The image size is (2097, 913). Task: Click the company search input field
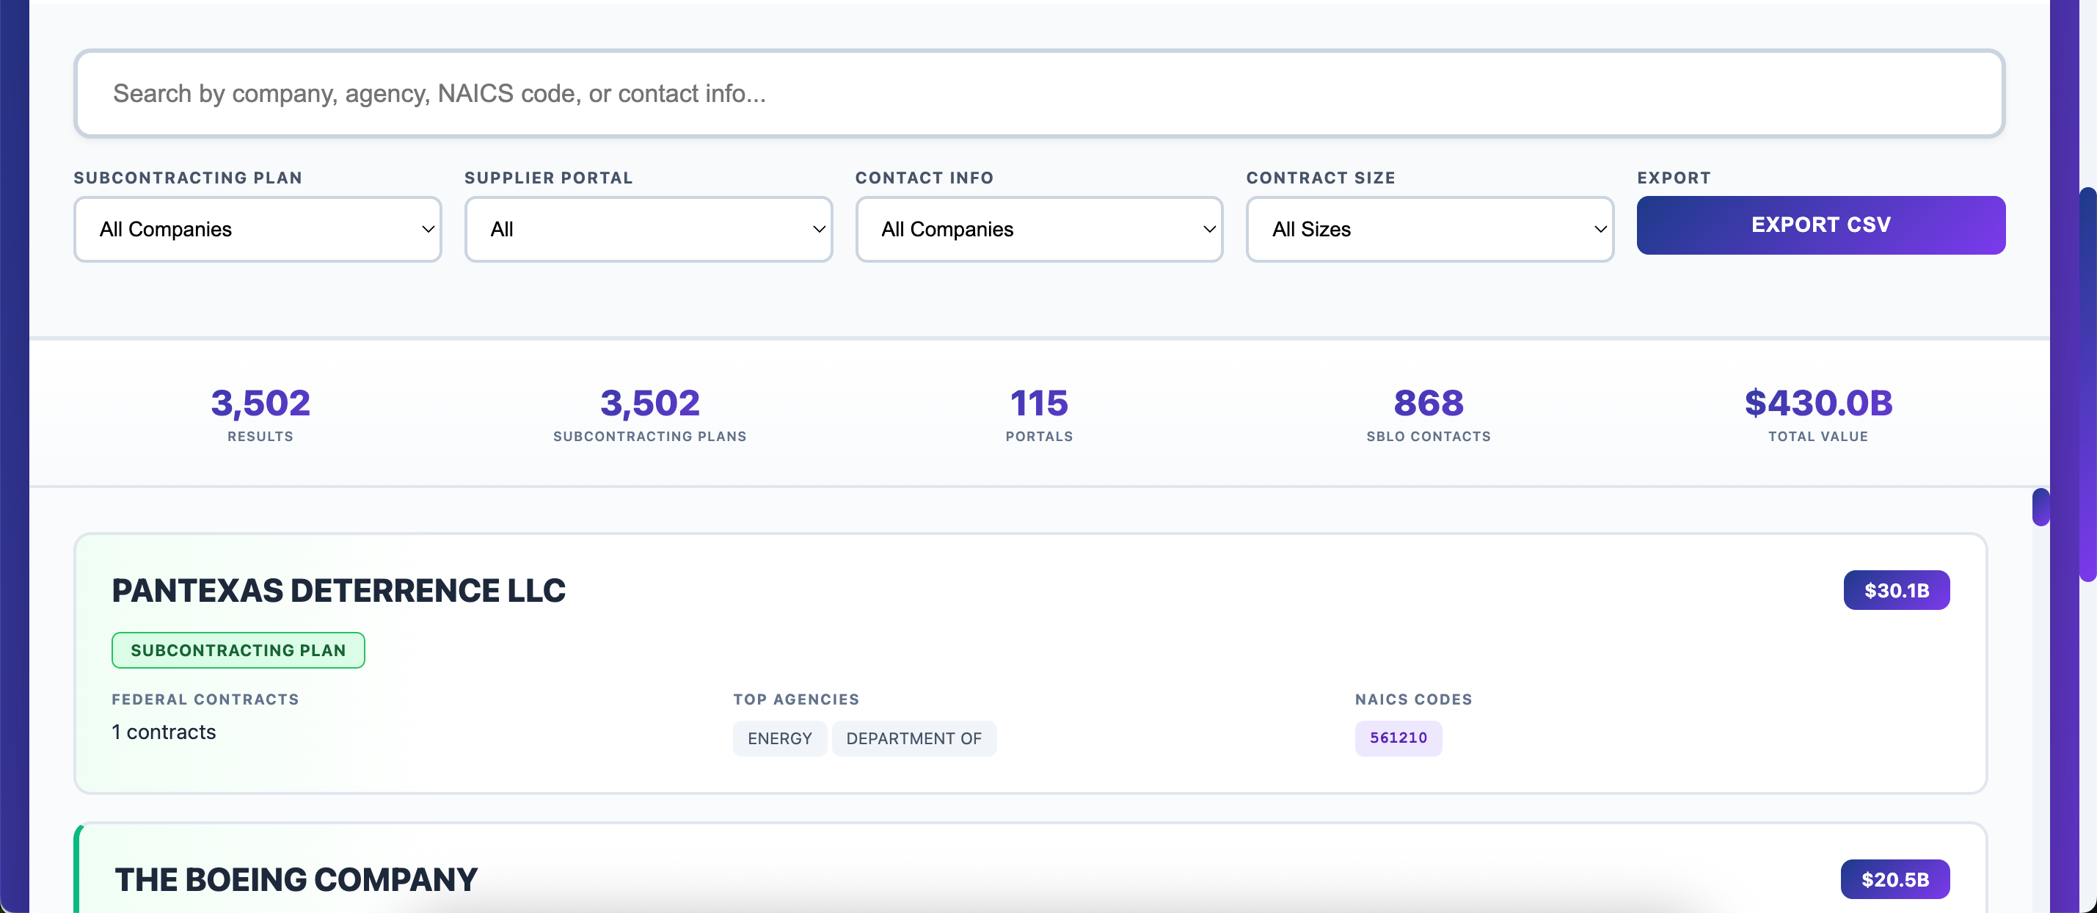[x=1038, y=94]
